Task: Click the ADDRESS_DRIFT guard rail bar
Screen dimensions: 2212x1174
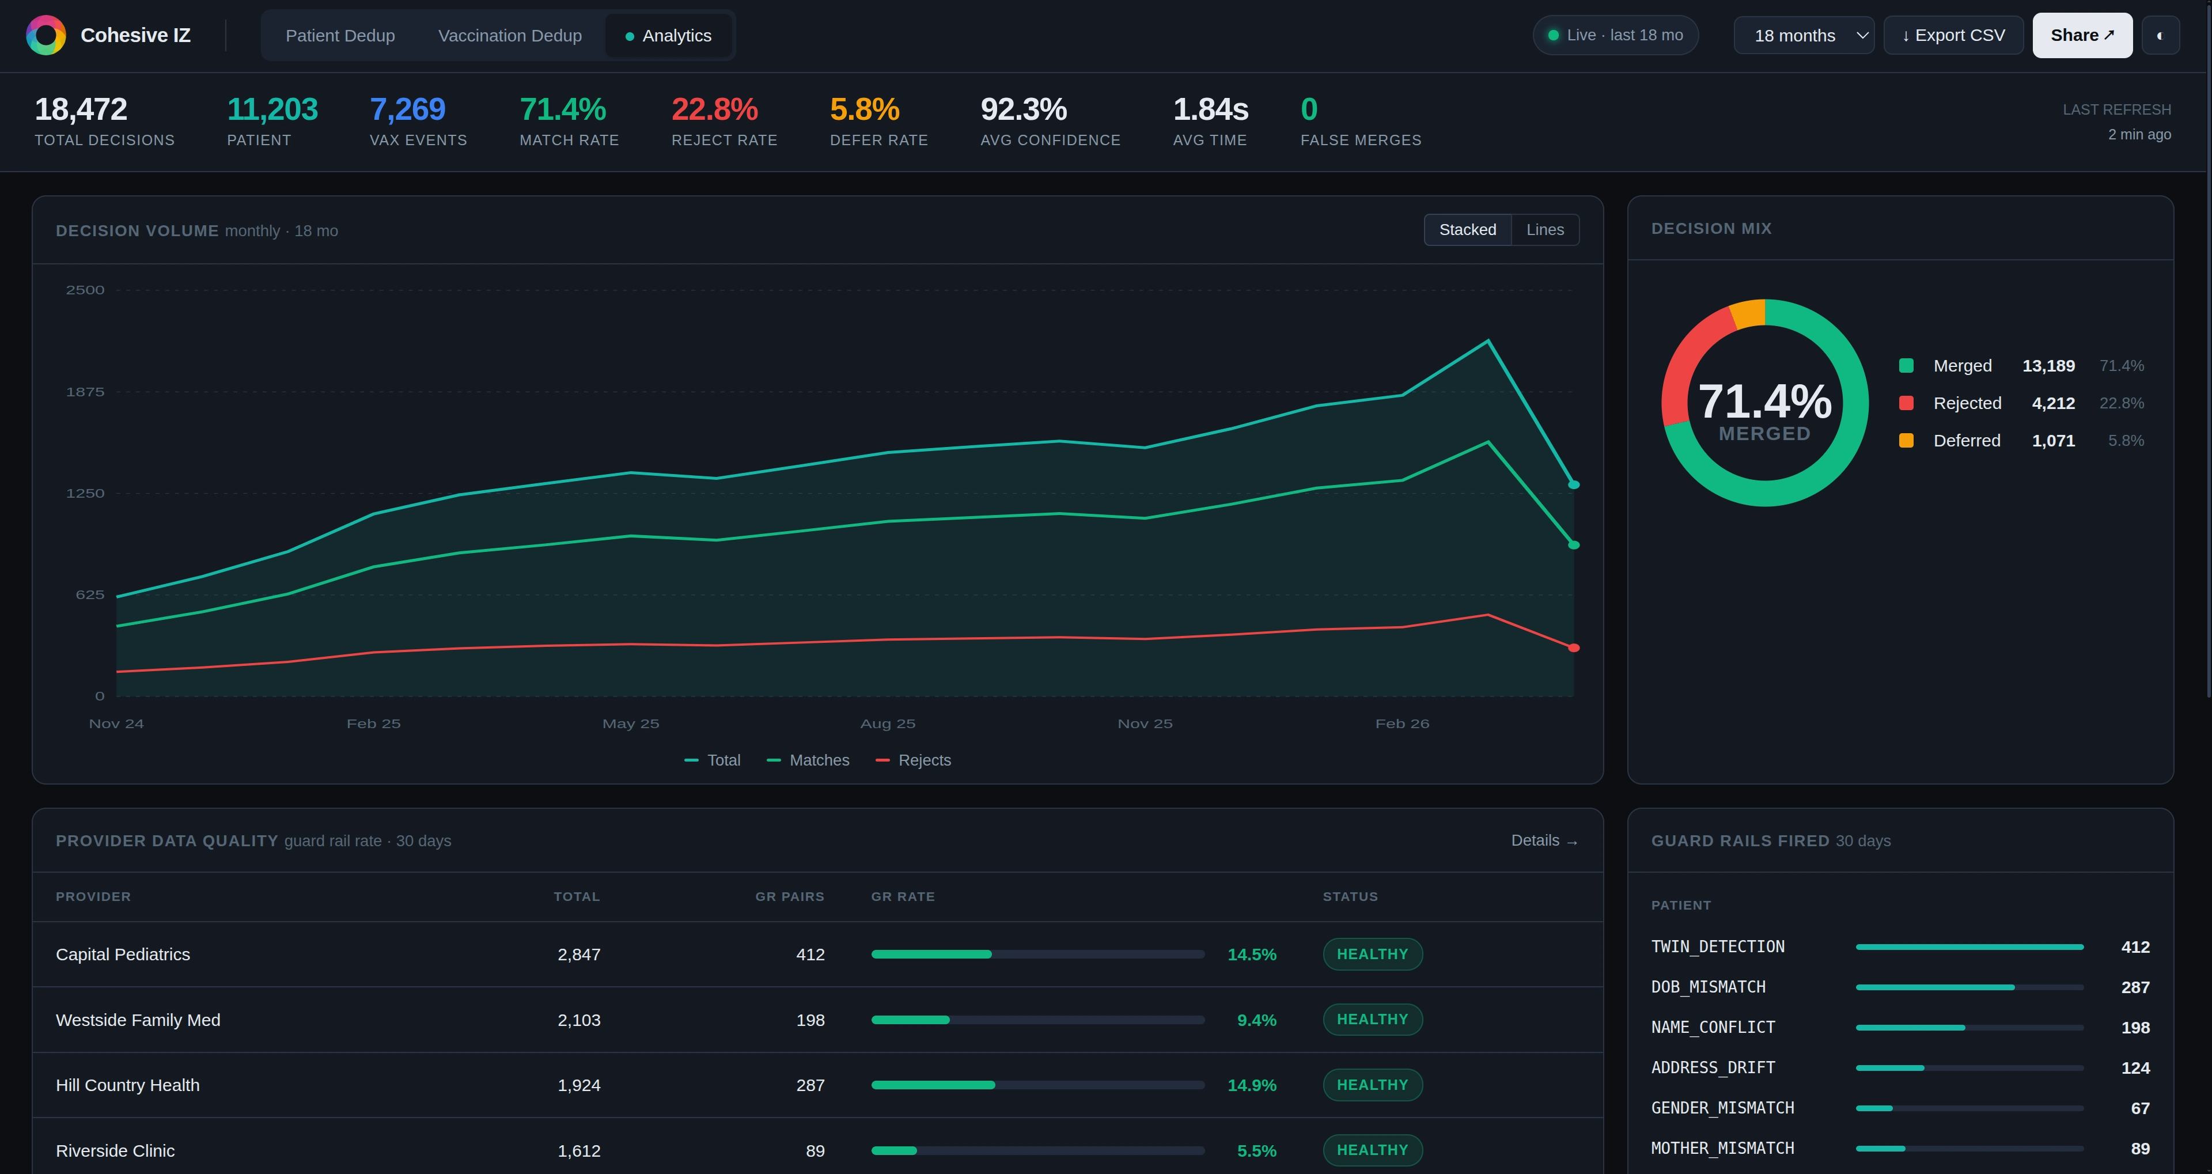Action: [x=1969, y=1067]
